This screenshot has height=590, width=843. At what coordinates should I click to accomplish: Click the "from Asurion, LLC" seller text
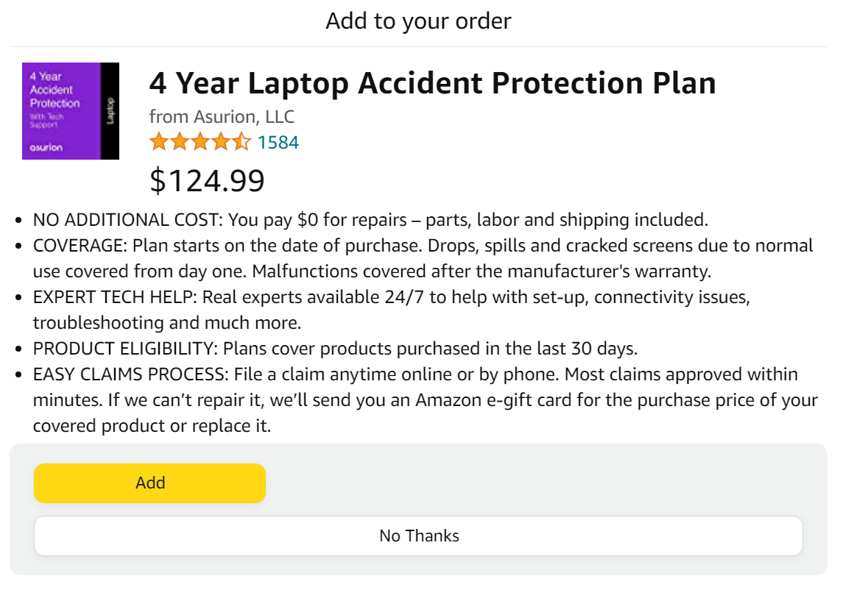pyautogui.click(x=222, y=117)
